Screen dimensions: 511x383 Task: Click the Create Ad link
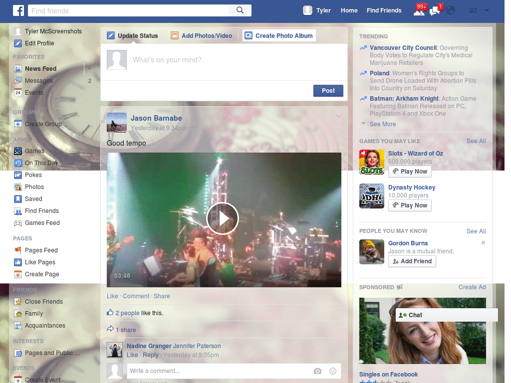pos(472,287)
